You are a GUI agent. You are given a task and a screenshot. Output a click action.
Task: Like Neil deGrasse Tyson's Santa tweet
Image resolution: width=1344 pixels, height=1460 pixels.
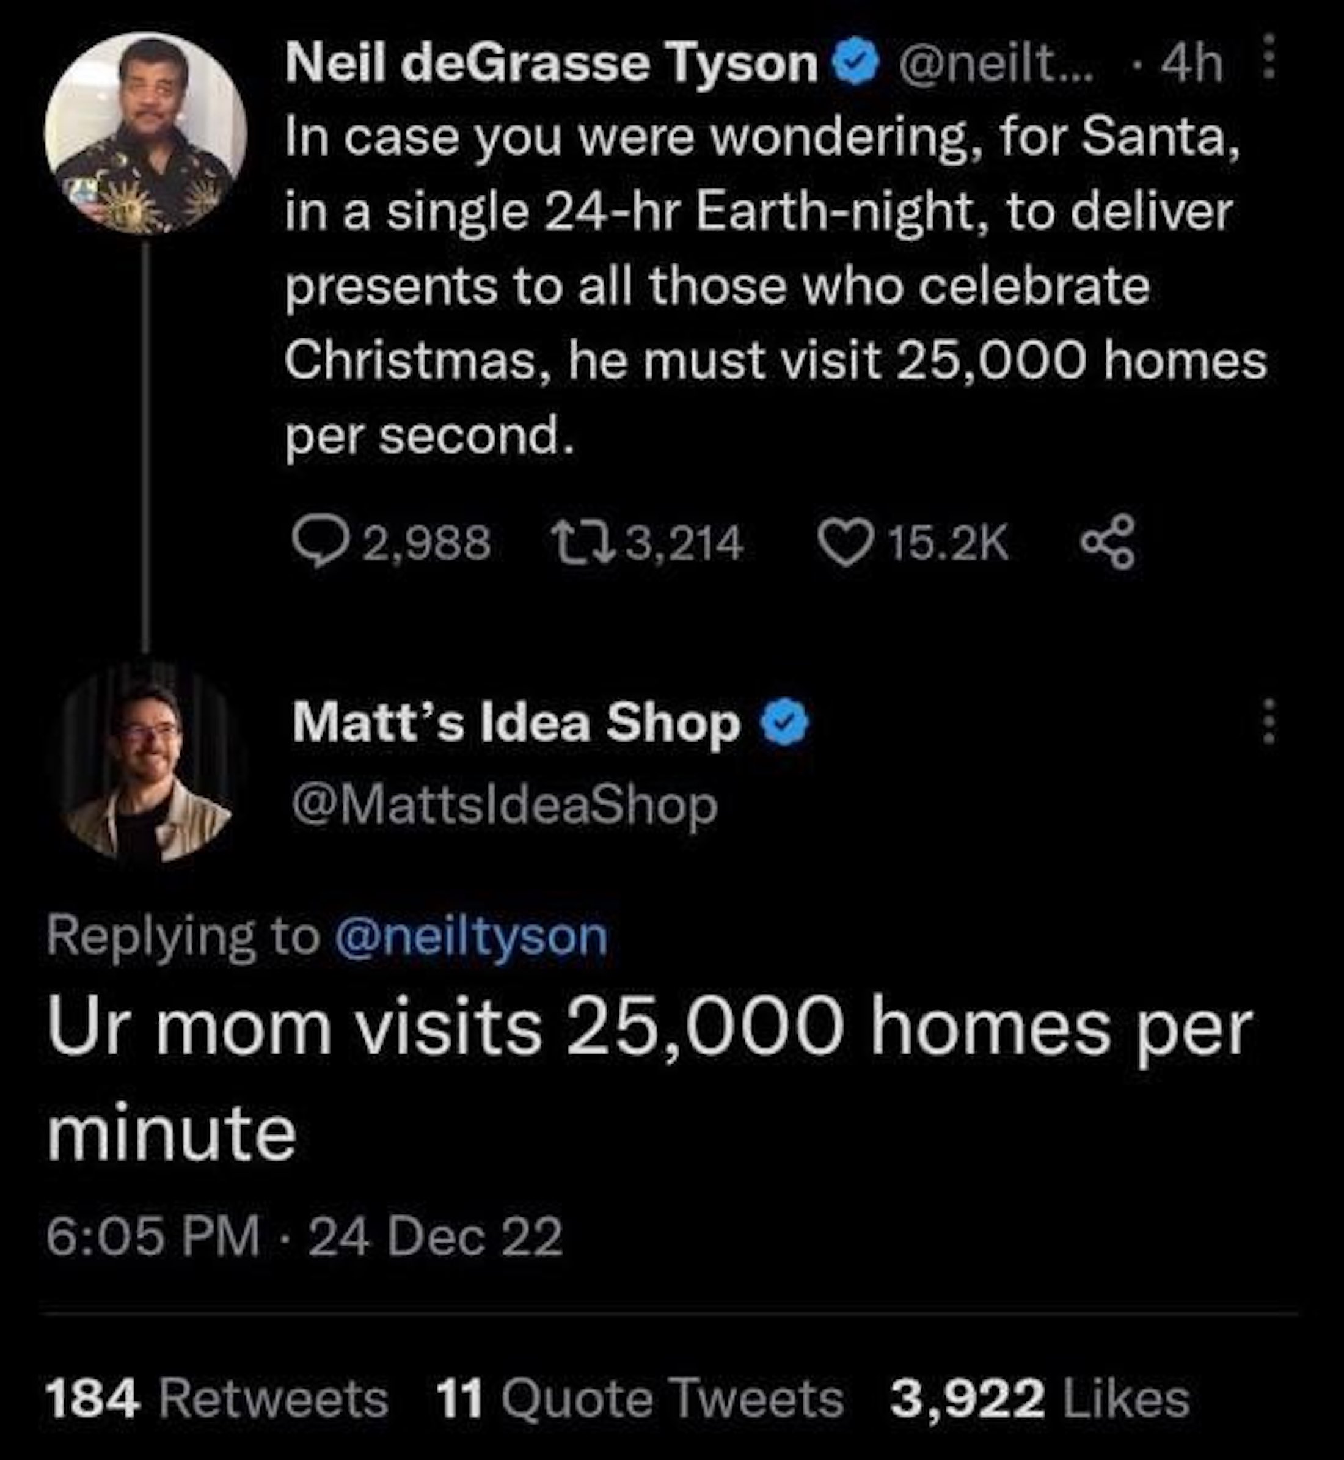coord(845,544)
